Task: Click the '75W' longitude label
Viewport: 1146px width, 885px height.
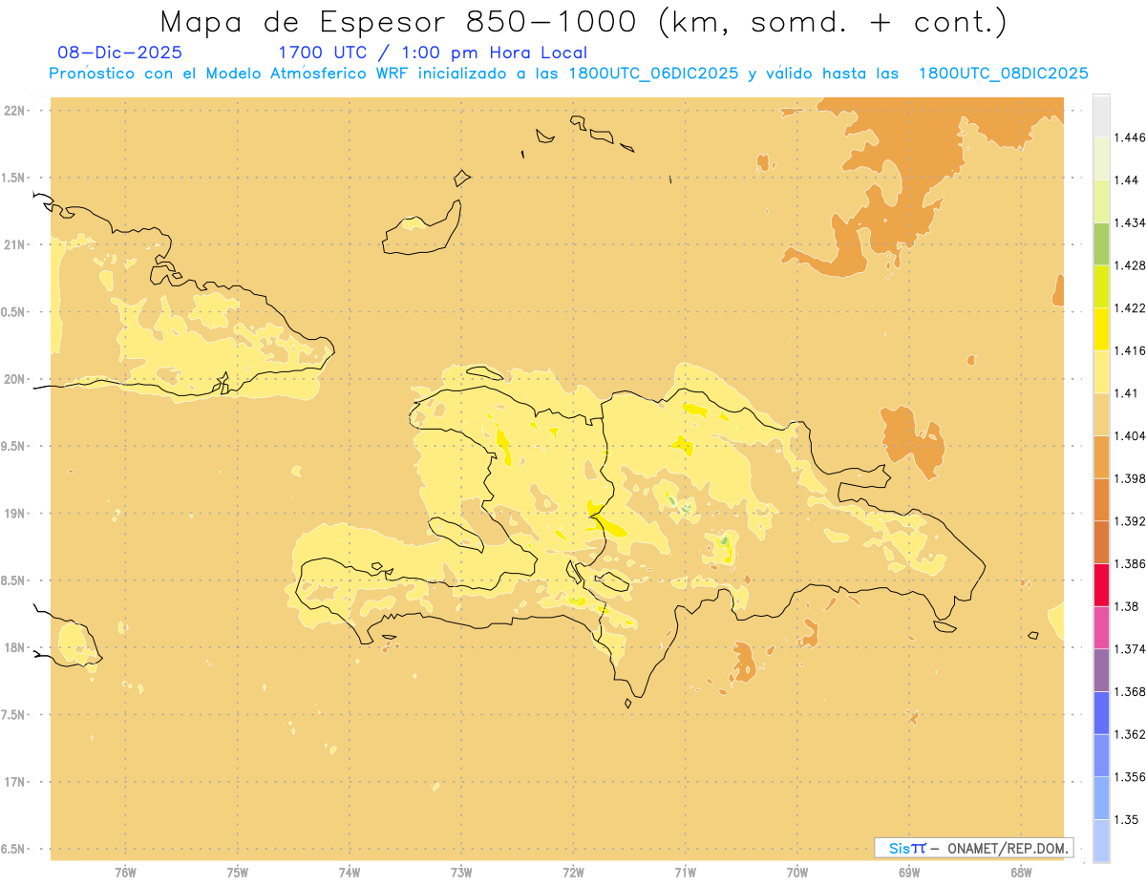Action: [x=237, y=873]
